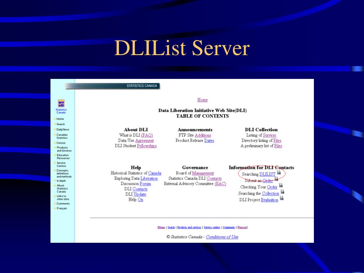Click the STATISTICS CANADA banner
Viewport: 364px width, 273px height.
point(113,86)
